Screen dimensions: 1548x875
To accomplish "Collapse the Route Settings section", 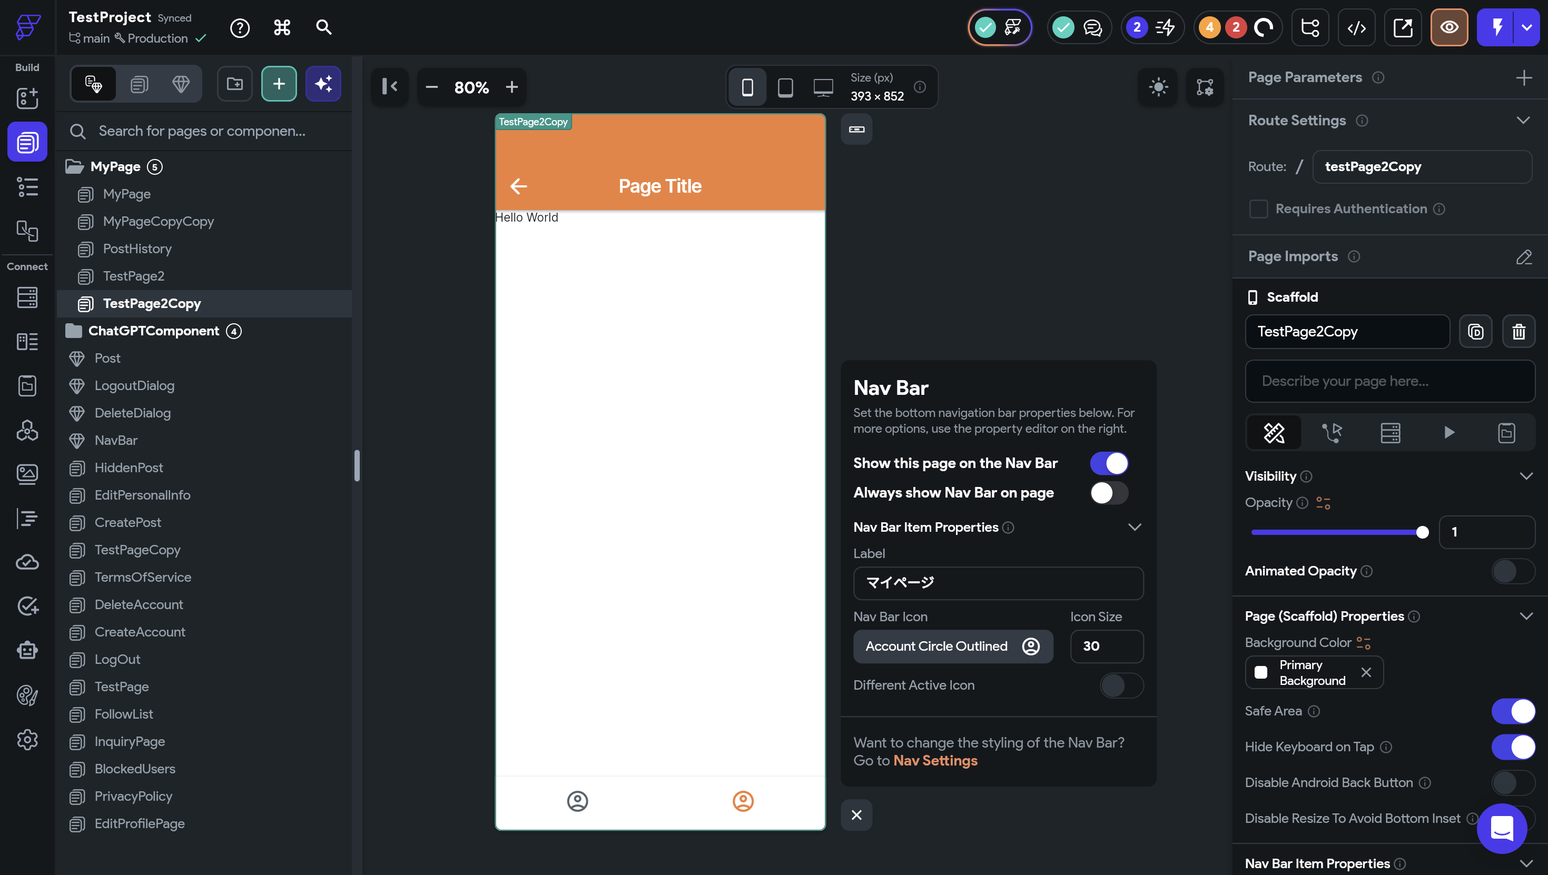I will point(1522,121).
